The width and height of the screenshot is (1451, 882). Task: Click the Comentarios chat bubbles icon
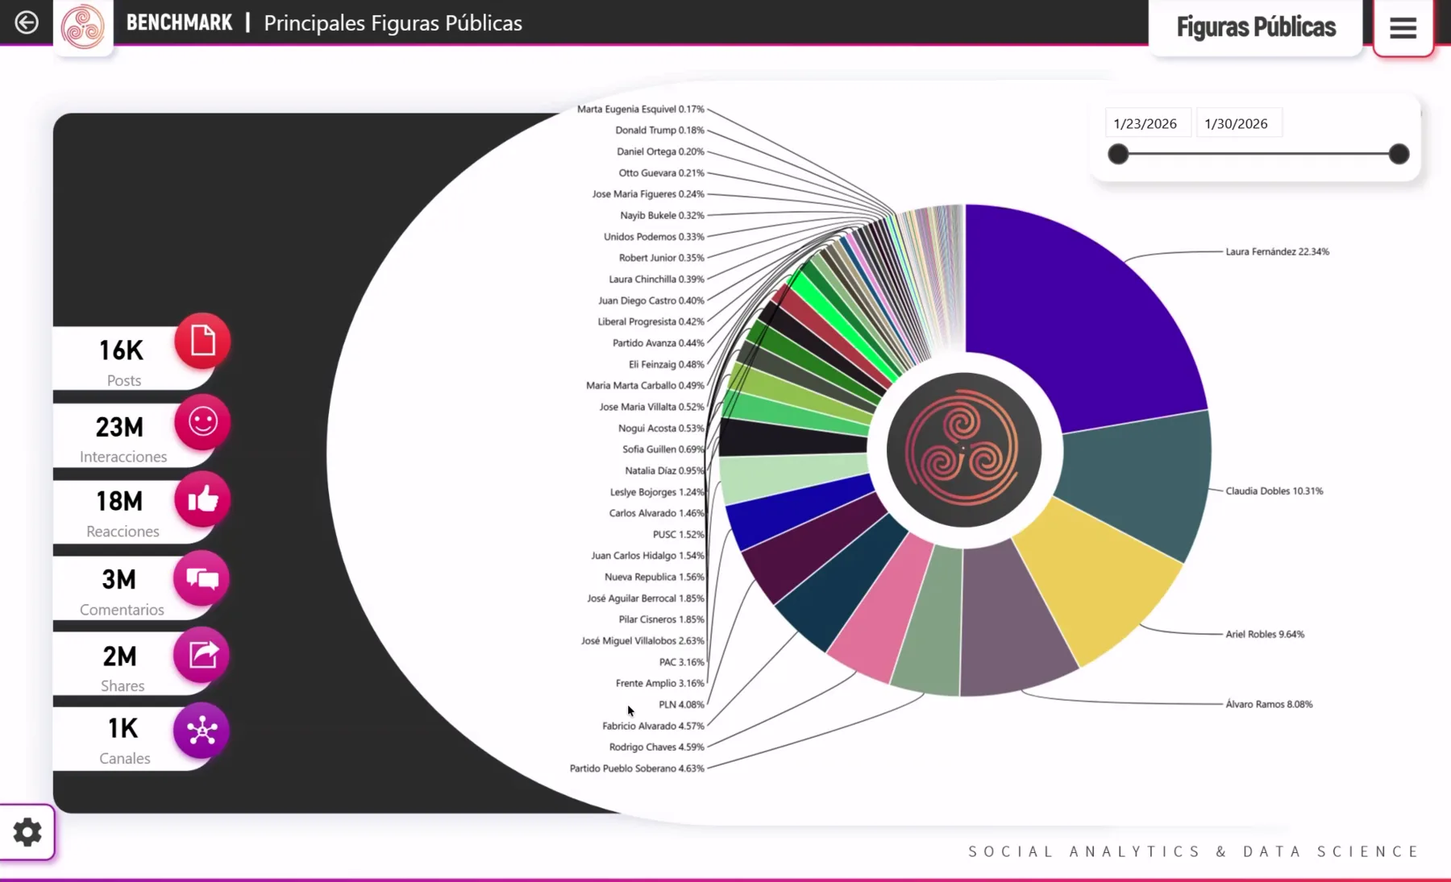[202, 578]
